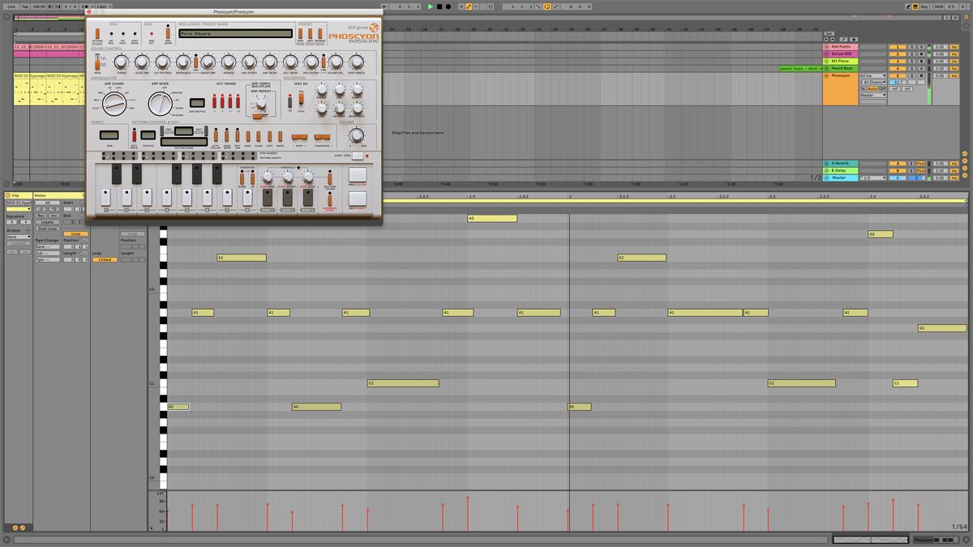
Task: Click the Transpose Up switch
Action: pos(252,177)
